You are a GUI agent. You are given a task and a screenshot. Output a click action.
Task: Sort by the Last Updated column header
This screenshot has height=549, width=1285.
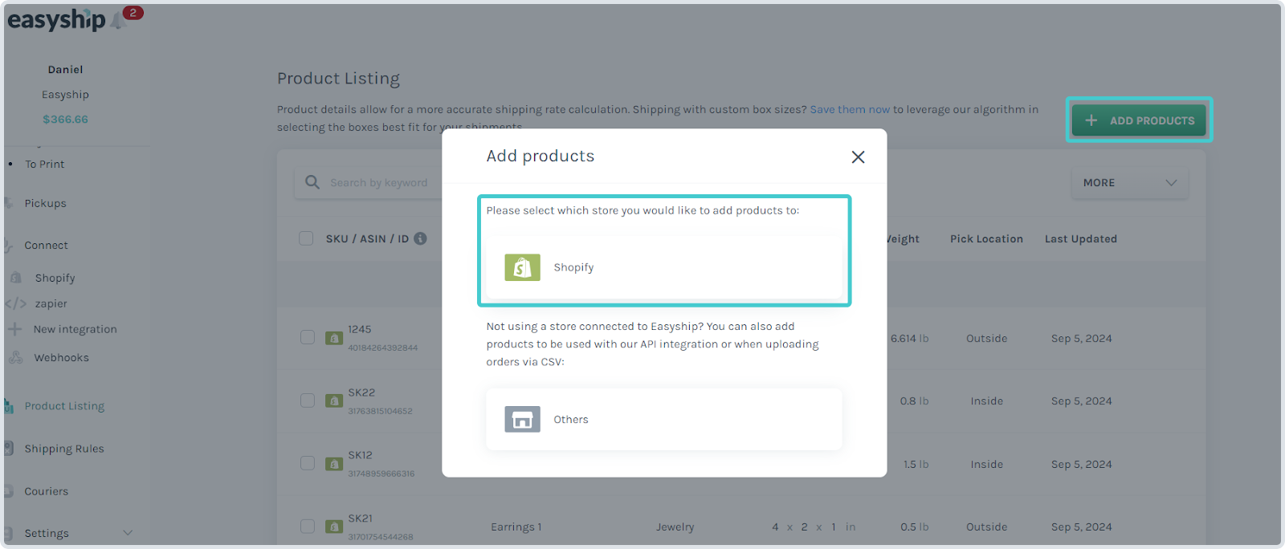tap(1081, 238)
